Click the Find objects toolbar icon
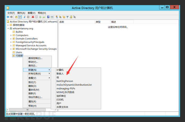The width and height of the screenshot is (185, 122). click(x=71, y=17)
